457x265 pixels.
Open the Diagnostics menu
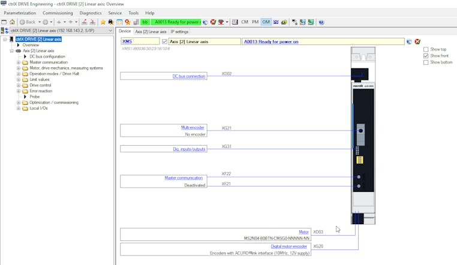pos(91,13)
